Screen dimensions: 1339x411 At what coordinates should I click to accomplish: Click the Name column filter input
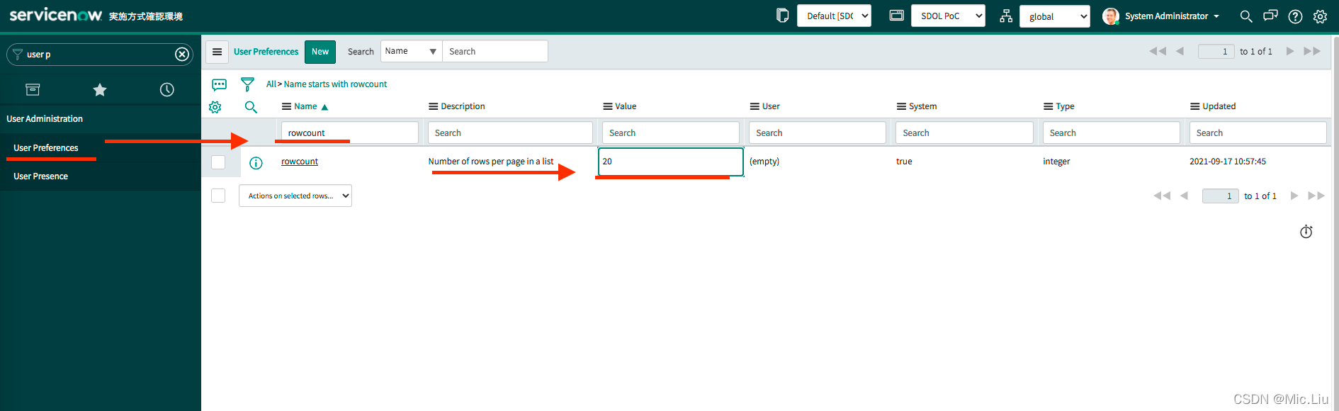(x=350, y=133)
